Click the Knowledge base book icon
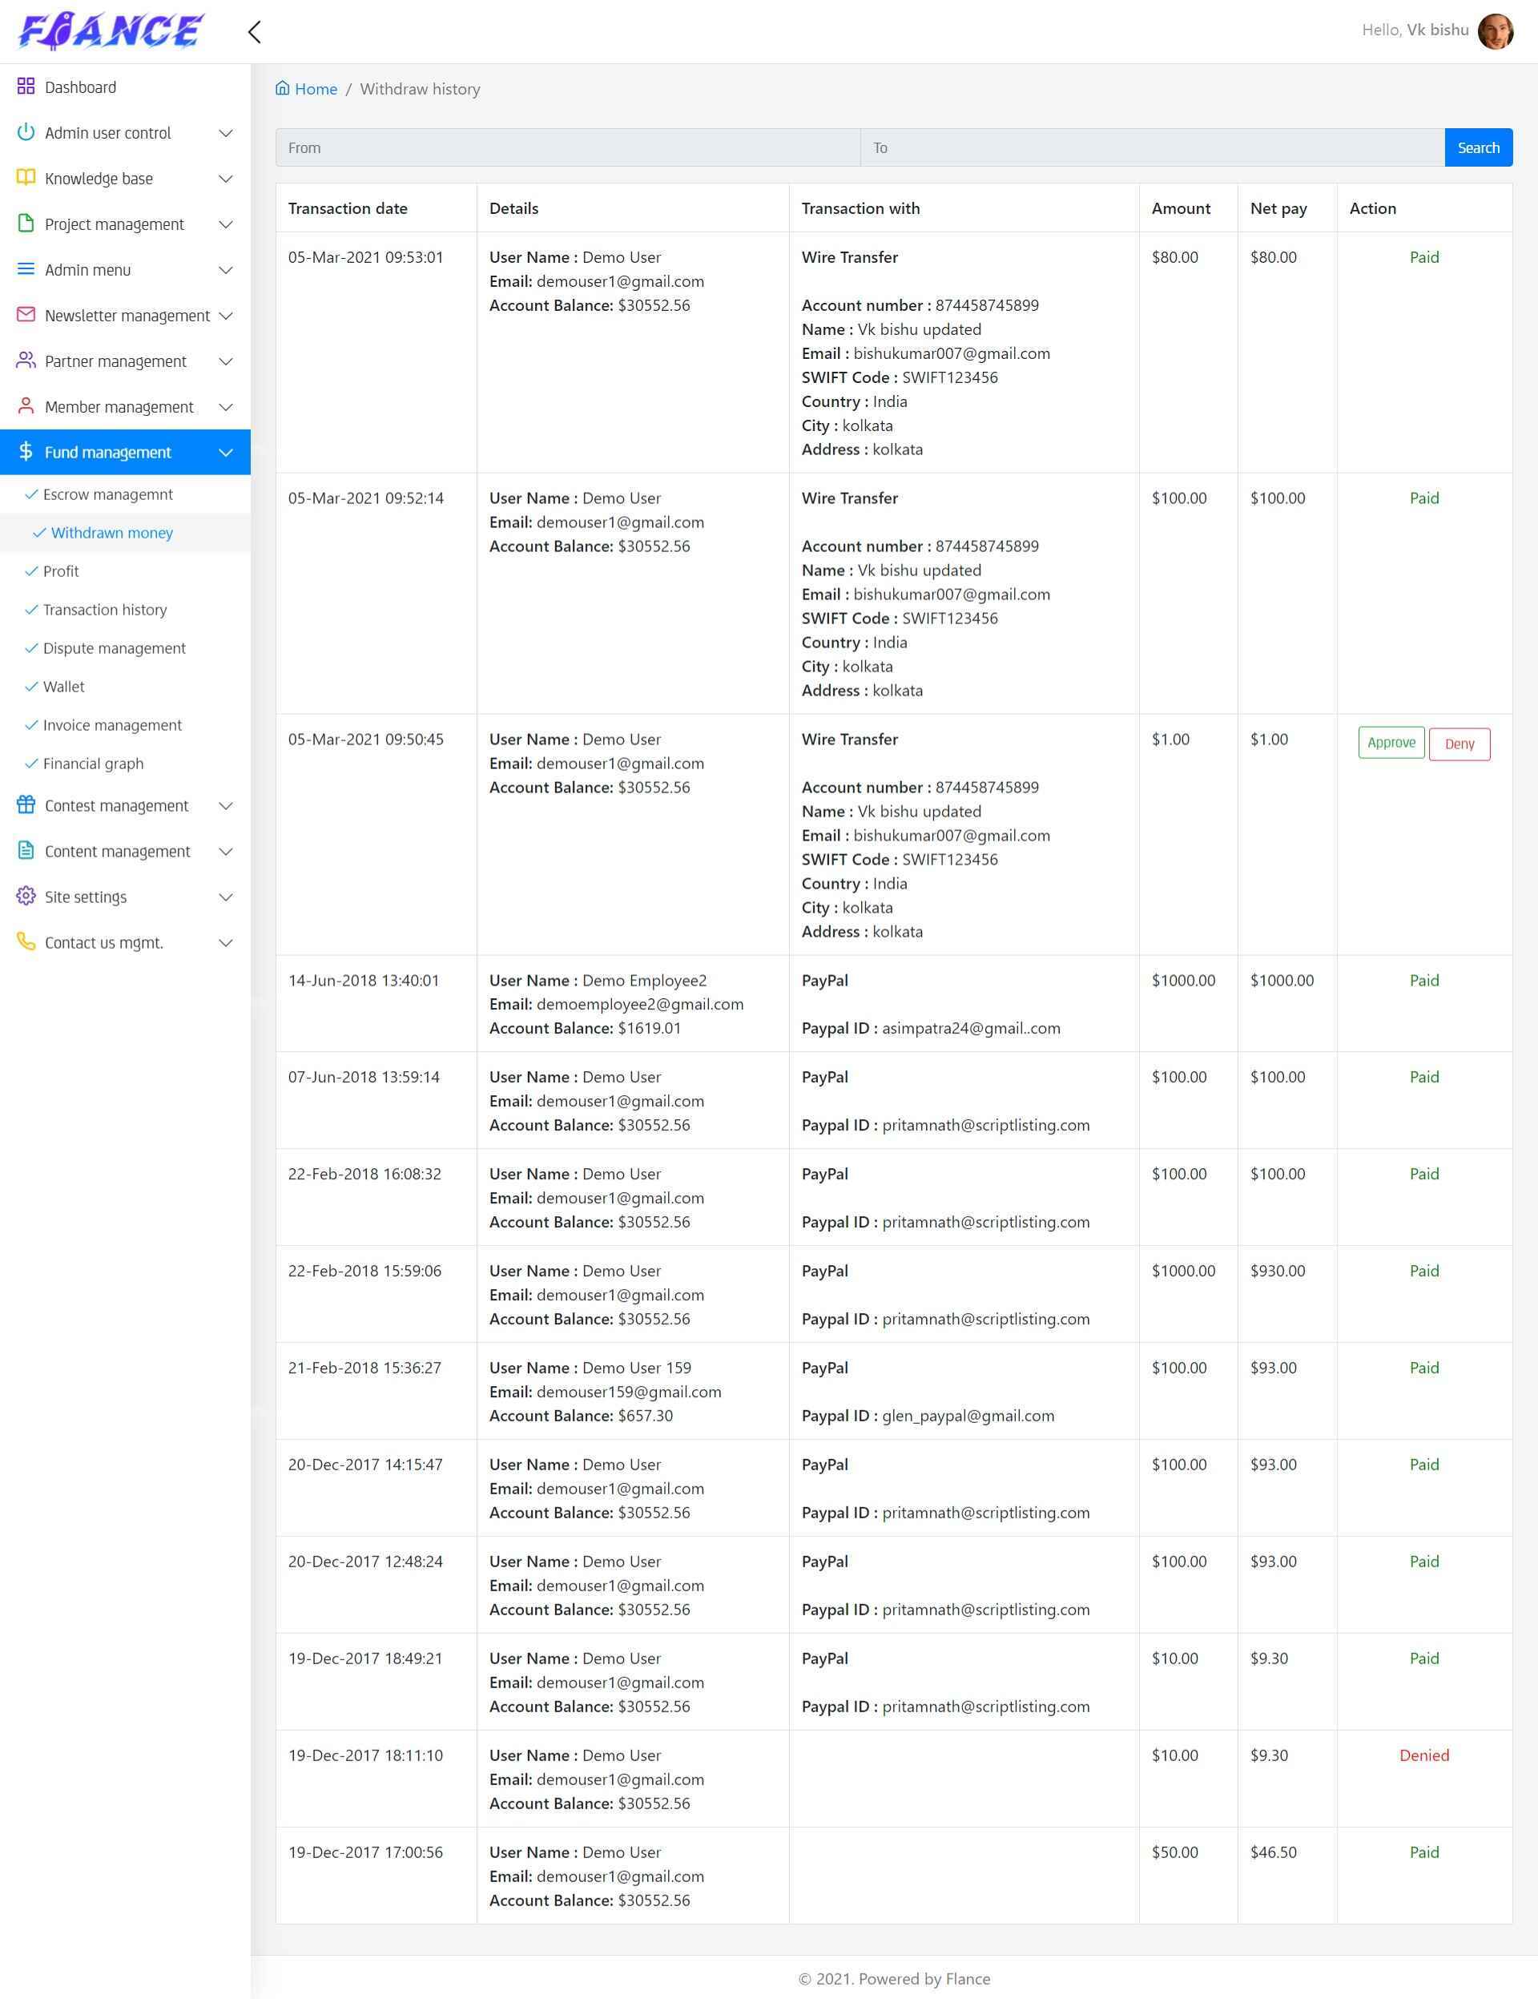The height and width of the screenshot is (1999, 1538). [x=26, y=178]
